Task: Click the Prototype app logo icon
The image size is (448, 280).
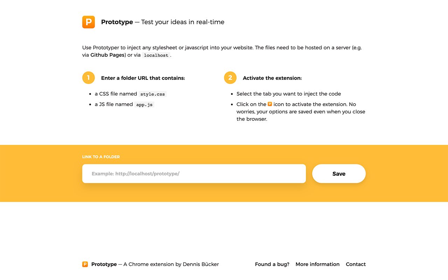Action: point(88,22)
